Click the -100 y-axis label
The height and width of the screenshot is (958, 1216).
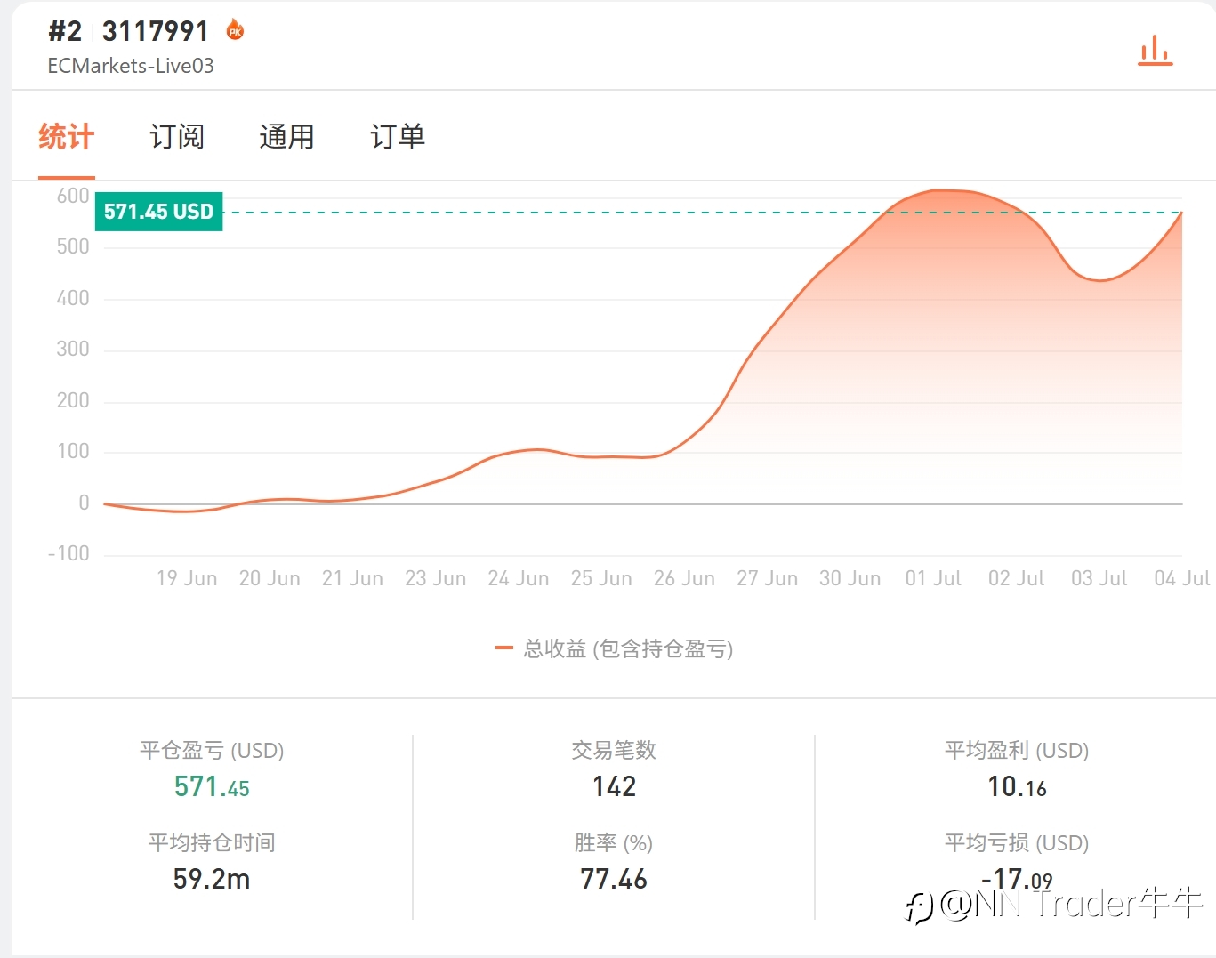68,553
